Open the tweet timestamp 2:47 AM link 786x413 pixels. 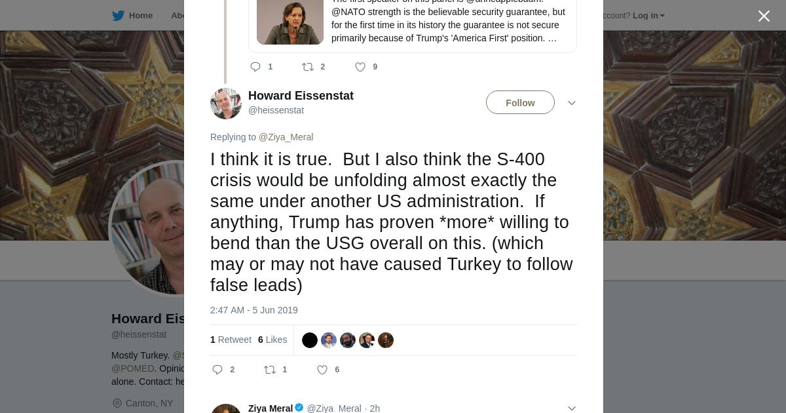pos(254,310)
